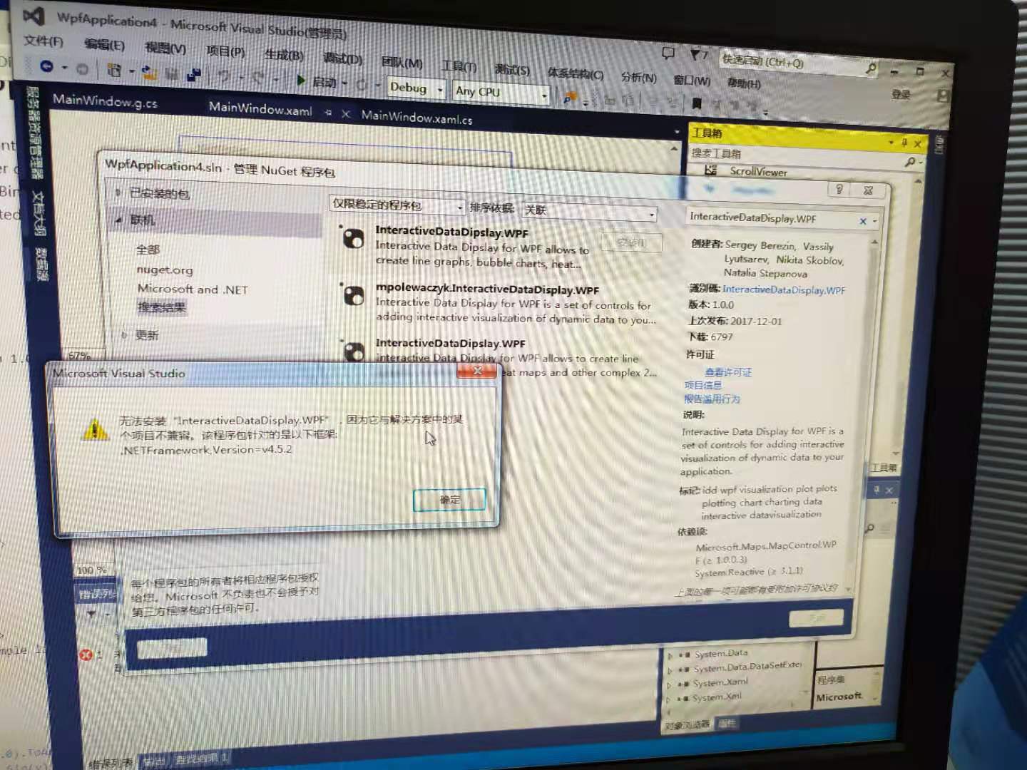Image resolution: width=1027 pixels, height=770 pixels.
Task: Click the notifications flag icon
Action: point(696,54)
